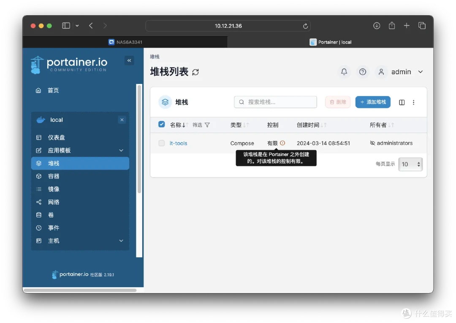Click the 2024-03-14 08:54:51 creation time
The height and width of the screenshot is (323, 456).
[x=323, y=143]
